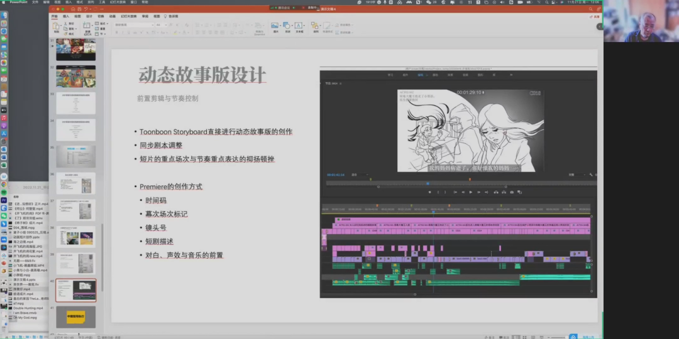Click slide title 动态故事版设计
This screenshot has width=679, height=339.
coord(202,75)
